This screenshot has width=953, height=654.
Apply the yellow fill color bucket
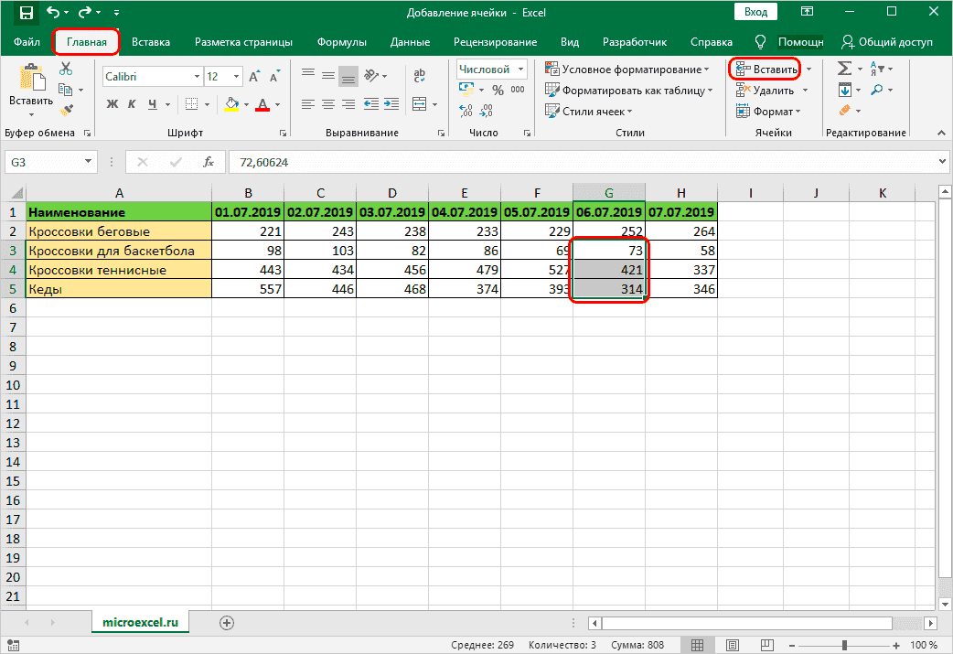(232, 104)
